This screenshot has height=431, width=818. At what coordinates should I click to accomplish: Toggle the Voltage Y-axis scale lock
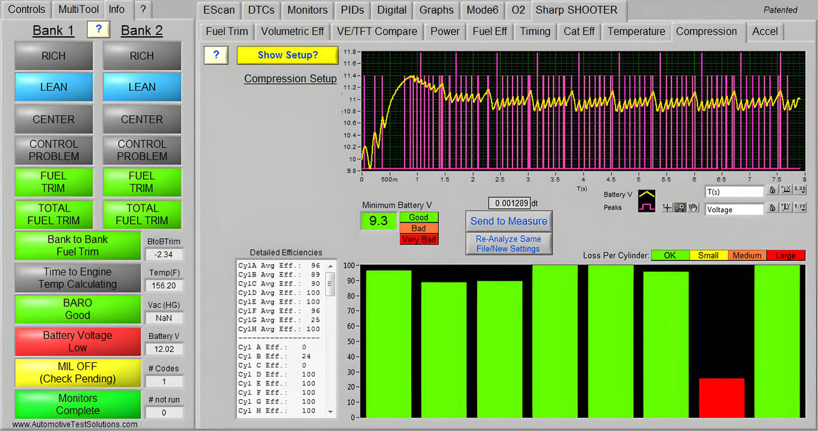point(772,208)
